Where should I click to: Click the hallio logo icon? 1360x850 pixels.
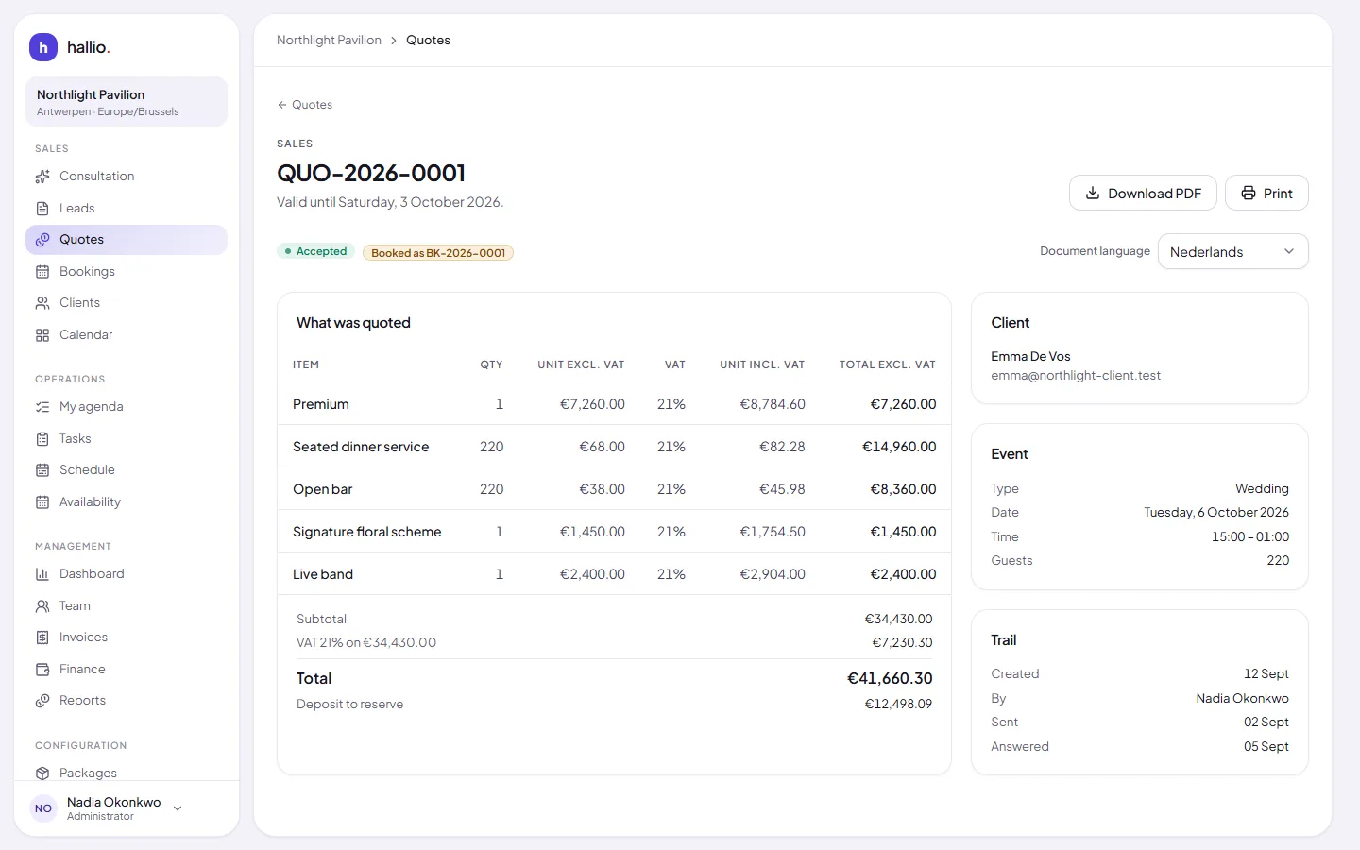(43, 47)
